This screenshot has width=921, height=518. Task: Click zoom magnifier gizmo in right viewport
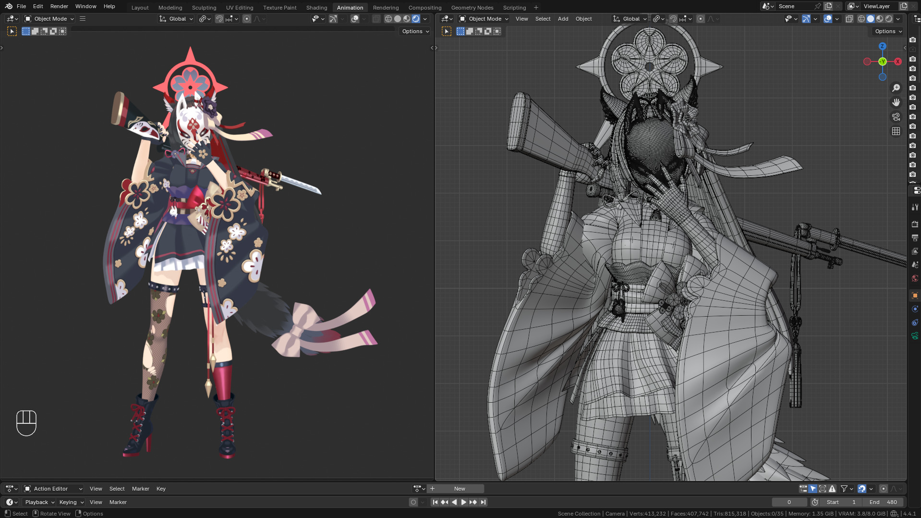click(x=896, y=88)
